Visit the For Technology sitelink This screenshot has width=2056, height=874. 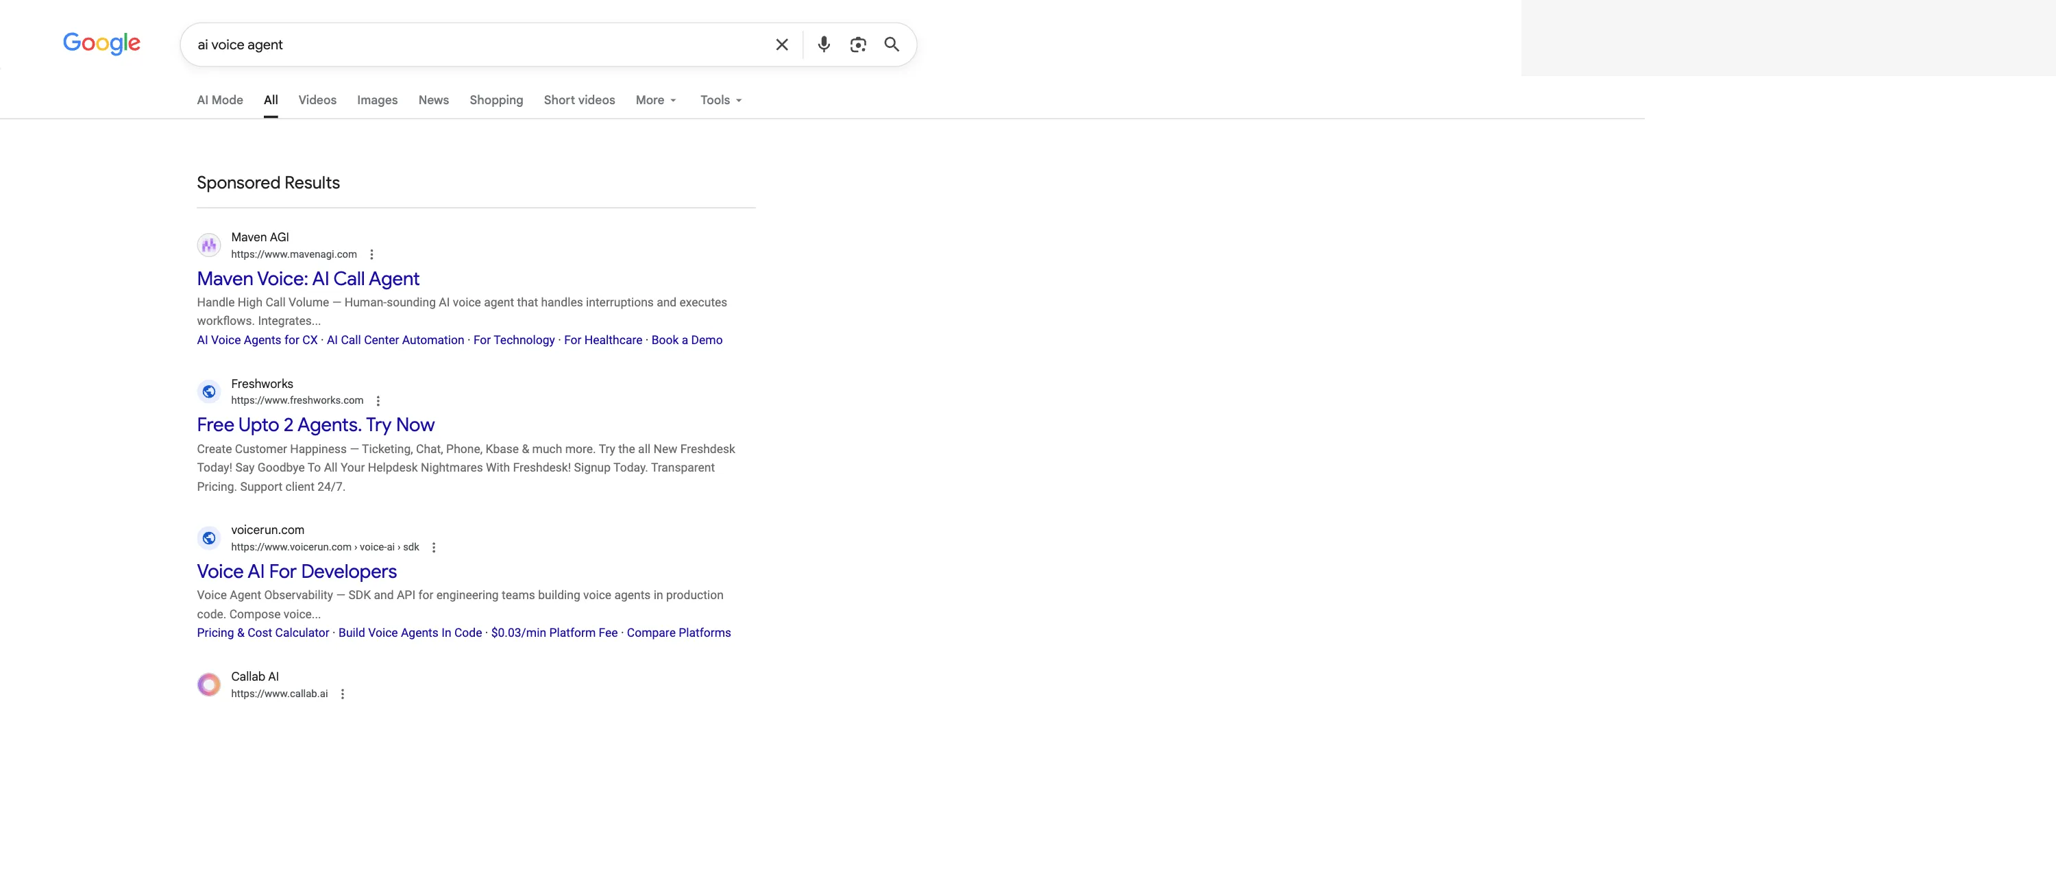tap(514, 340)
